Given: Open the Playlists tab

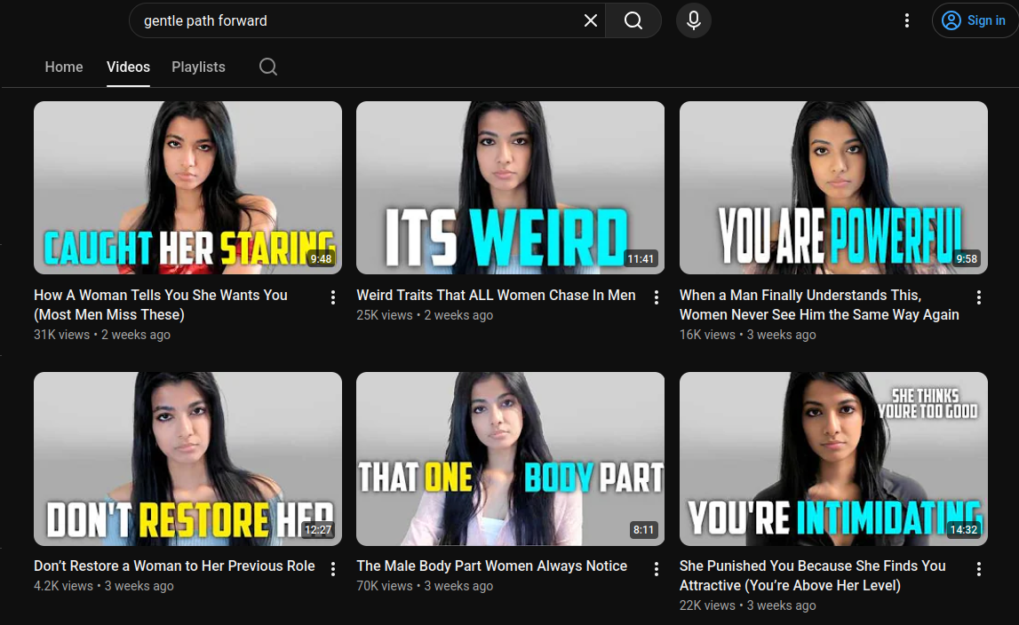Looking at the screenshot, I should 198,67.
